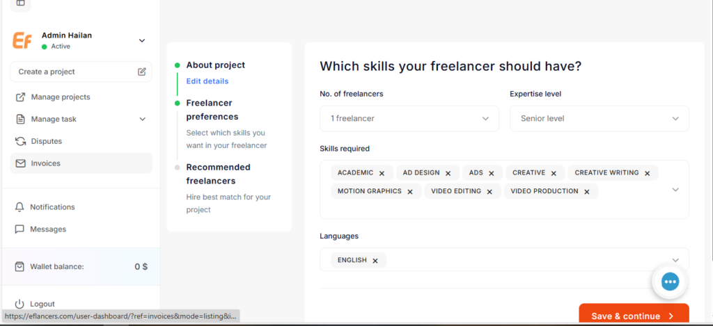Click the Eflancers logo icon
The height and width of the screenshot is (326, 713).
(22, 40)
